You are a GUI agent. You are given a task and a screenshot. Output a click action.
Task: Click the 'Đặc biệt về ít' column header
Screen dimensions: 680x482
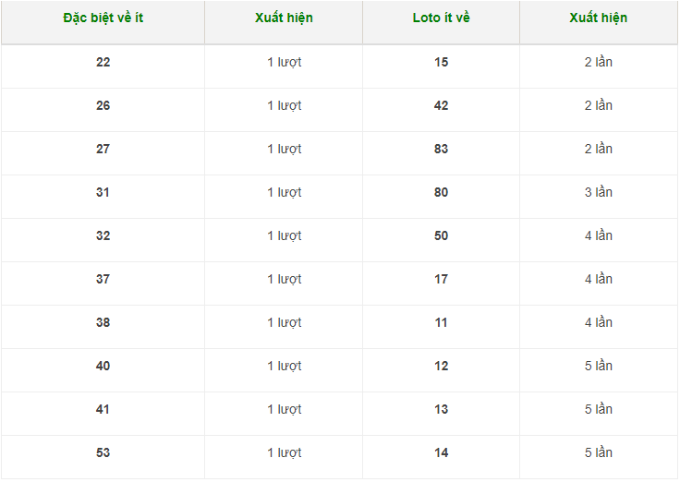(x=103, y=18)
